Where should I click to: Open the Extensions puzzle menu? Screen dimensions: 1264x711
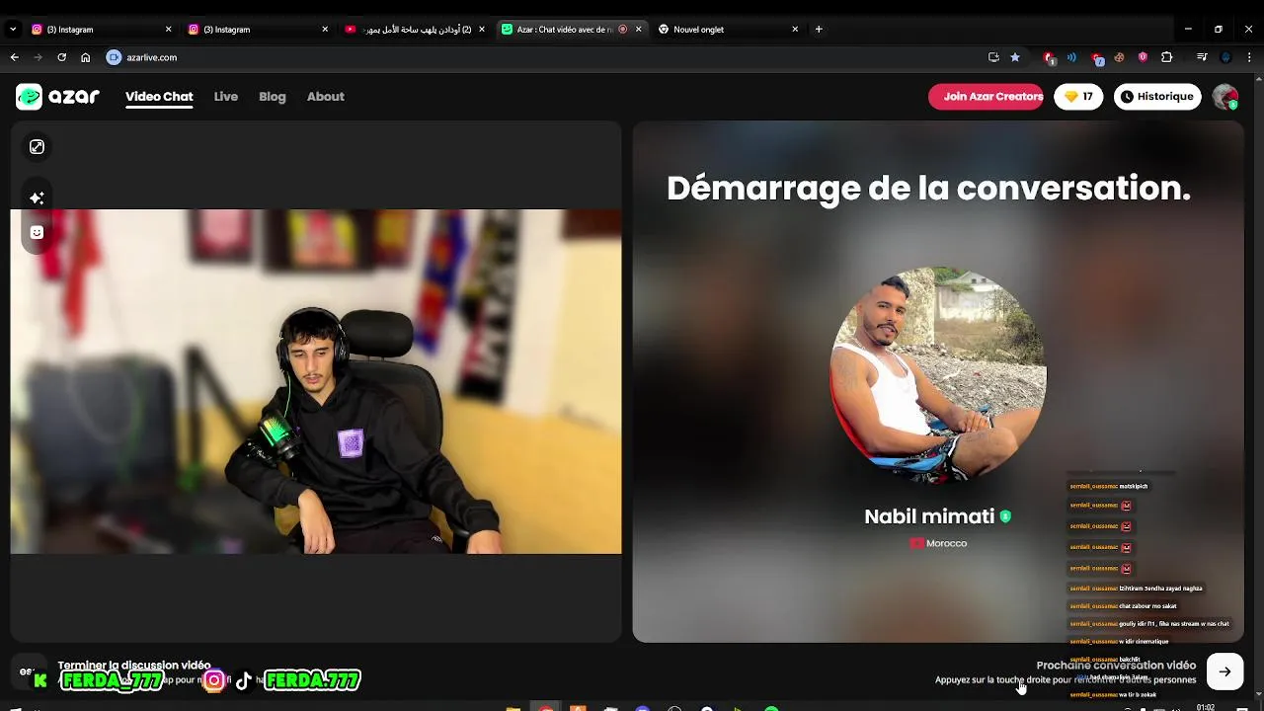(1166, 57)
